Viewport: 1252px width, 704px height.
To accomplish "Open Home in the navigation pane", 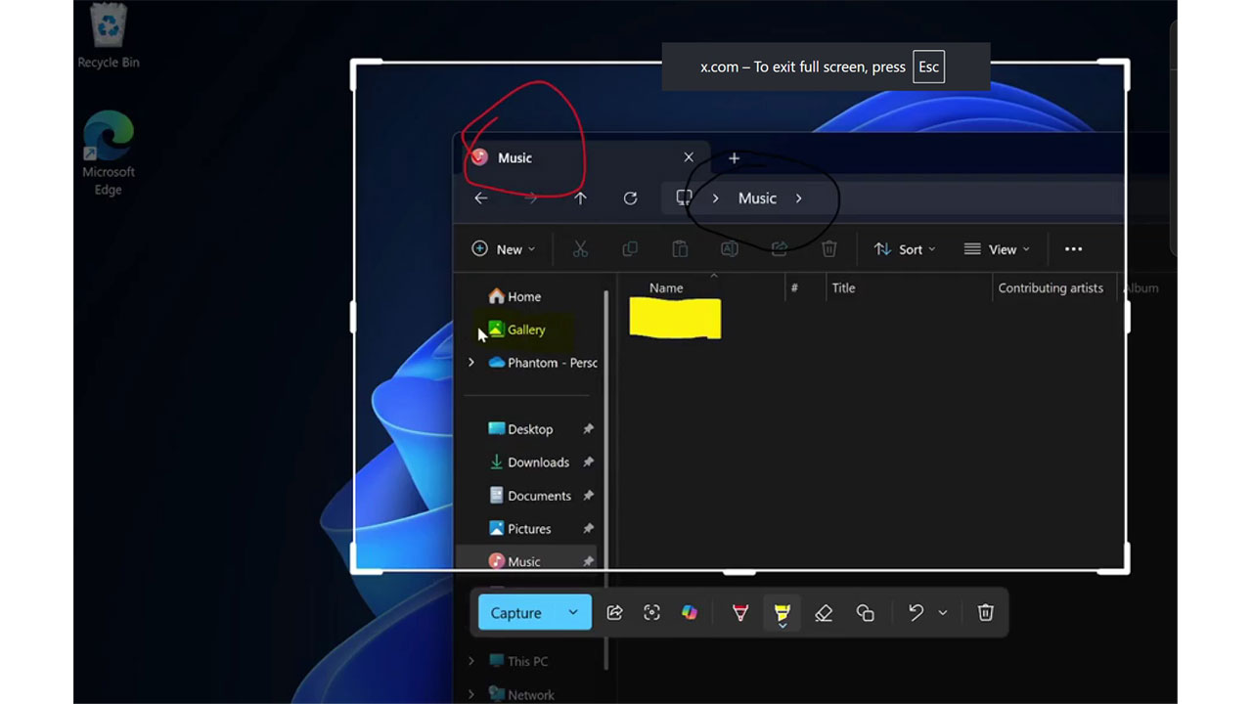I will click(514, 297).
